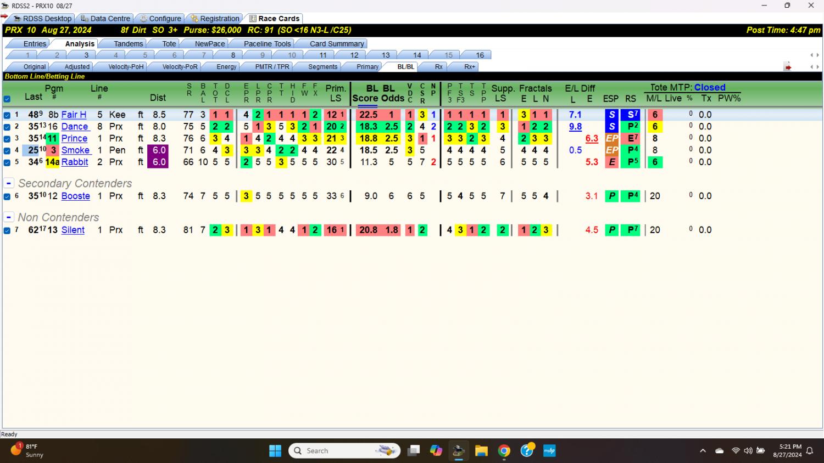The width and height of the screenshot is (824, 463).
Task: Open the Fair H horse link
Action: point(74,115)
